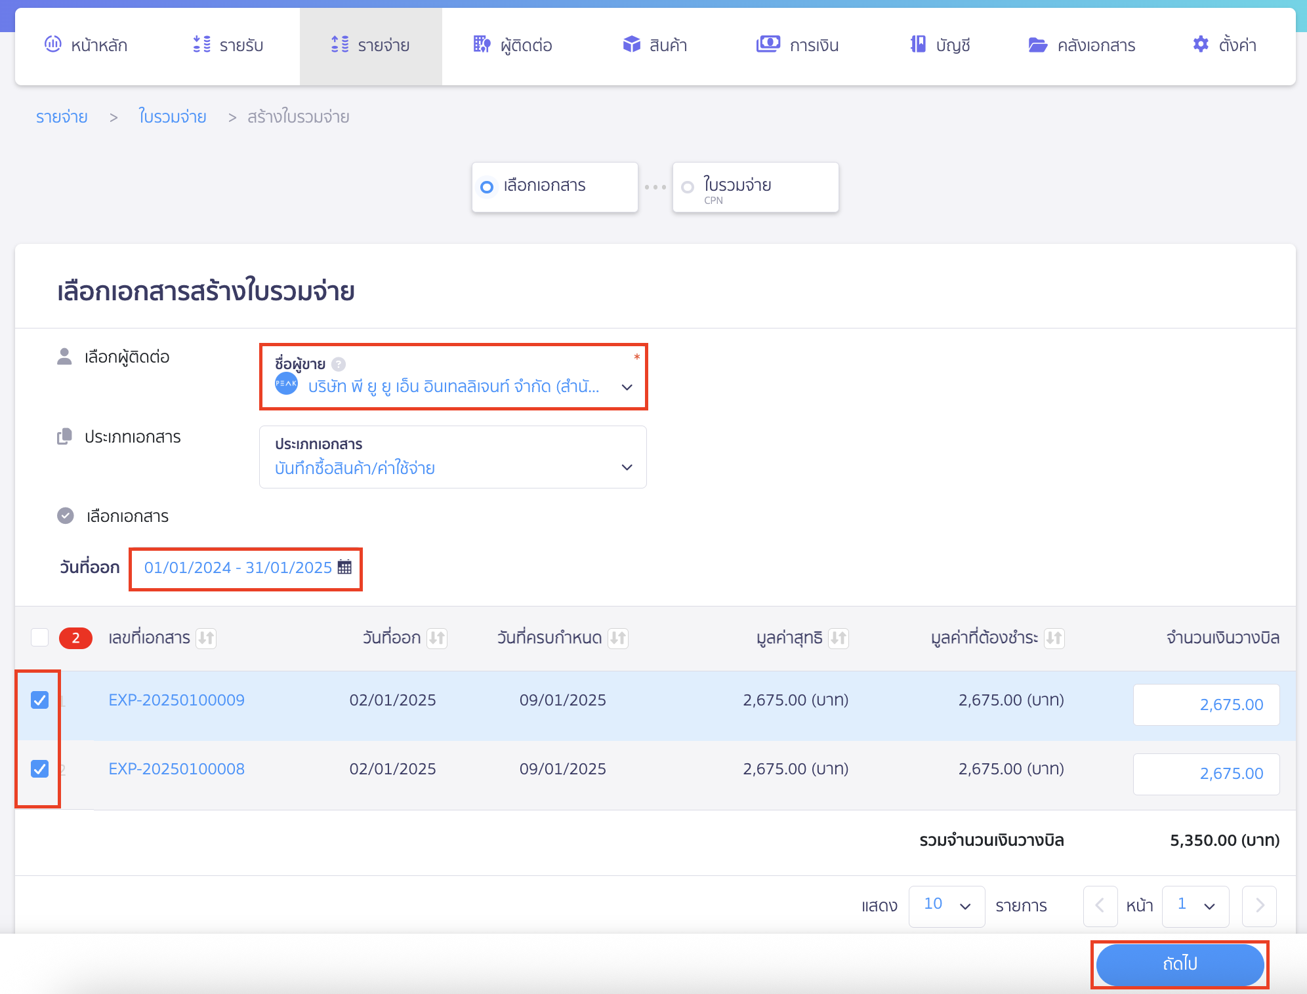Click the help question mark beside ชื่อผู้ขาย
Screen dimensions: 1307x994
[x=339, y=364]
